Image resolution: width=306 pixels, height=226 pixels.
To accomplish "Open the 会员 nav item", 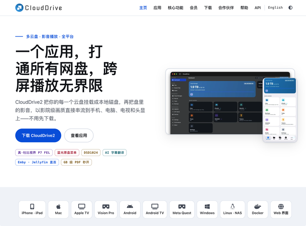I will click(x=193, y=8).
